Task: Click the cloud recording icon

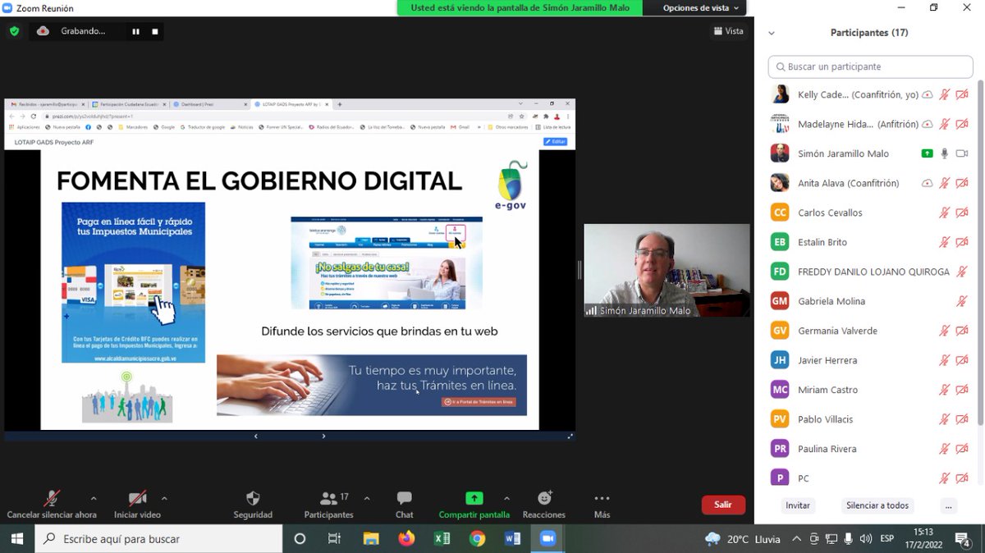Action: (44, 31)
